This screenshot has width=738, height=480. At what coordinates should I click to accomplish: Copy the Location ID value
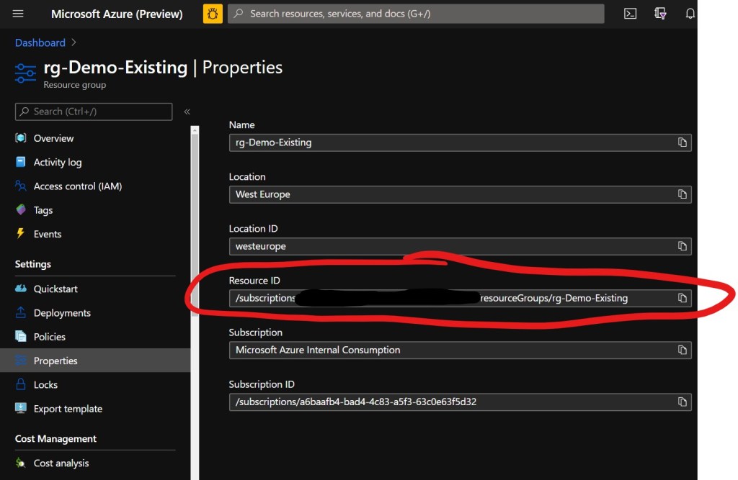pos(682,246)
